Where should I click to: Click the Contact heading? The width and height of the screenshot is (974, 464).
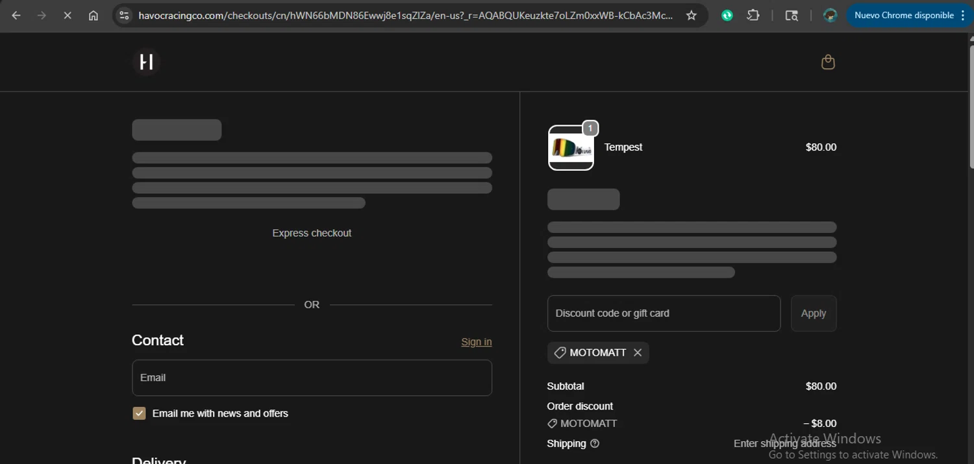point(158,340)
